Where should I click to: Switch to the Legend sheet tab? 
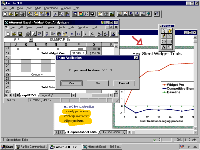click(45, 95)
